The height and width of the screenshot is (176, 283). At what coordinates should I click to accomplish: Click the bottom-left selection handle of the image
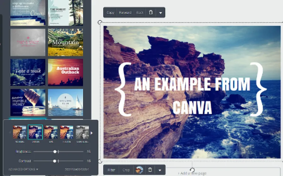[100, 162]
